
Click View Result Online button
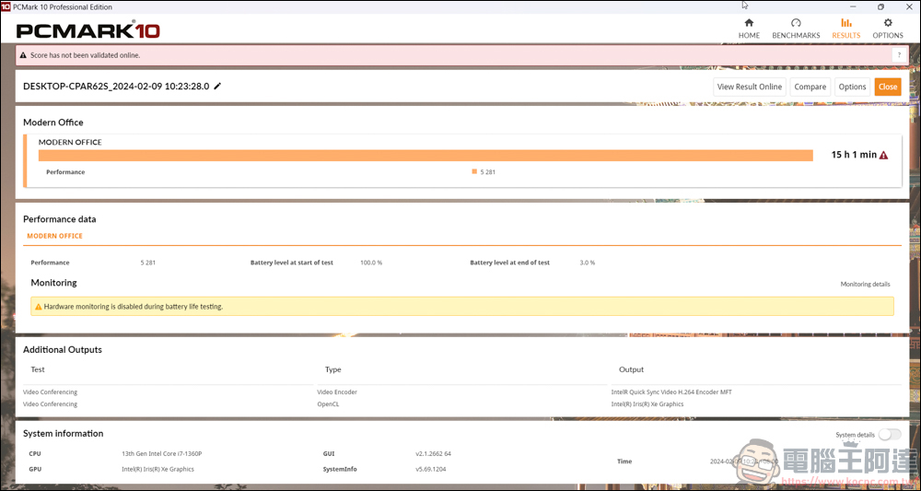point(750,87)
